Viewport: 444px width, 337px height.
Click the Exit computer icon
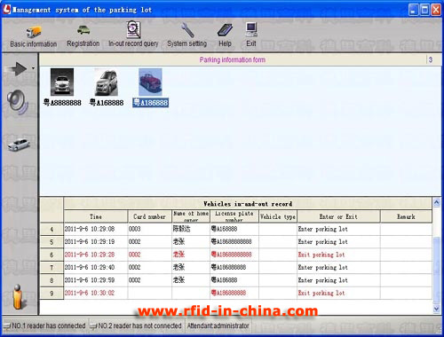(x=251, y=35)
